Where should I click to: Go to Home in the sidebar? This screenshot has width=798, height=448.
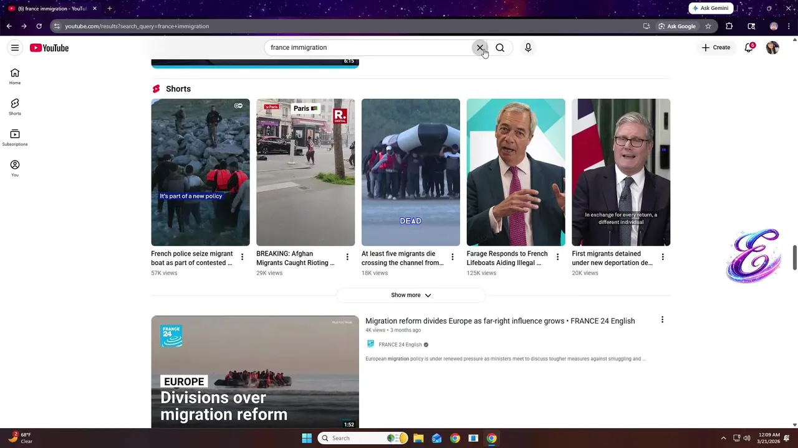(15, 77)
